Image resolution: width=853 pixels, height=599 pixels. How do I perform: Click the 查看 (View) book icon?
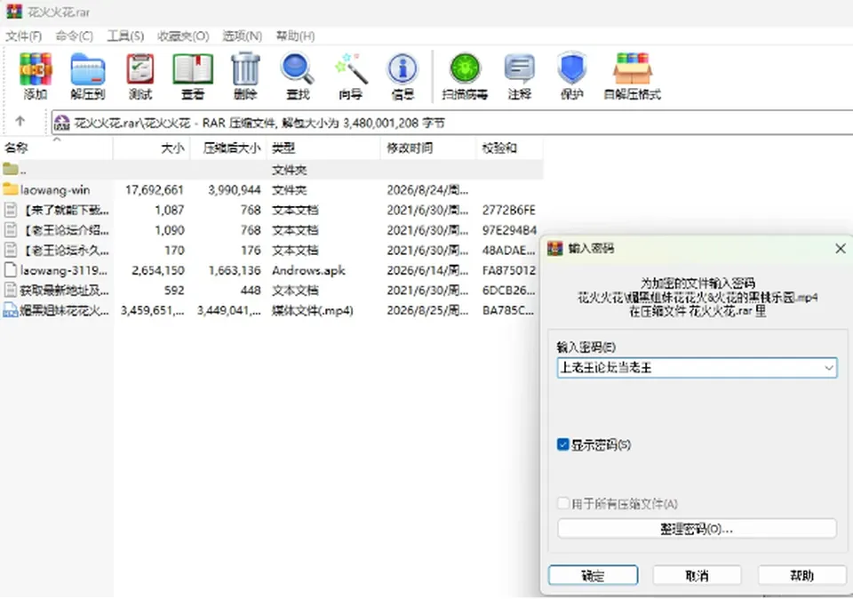point(193,76)
